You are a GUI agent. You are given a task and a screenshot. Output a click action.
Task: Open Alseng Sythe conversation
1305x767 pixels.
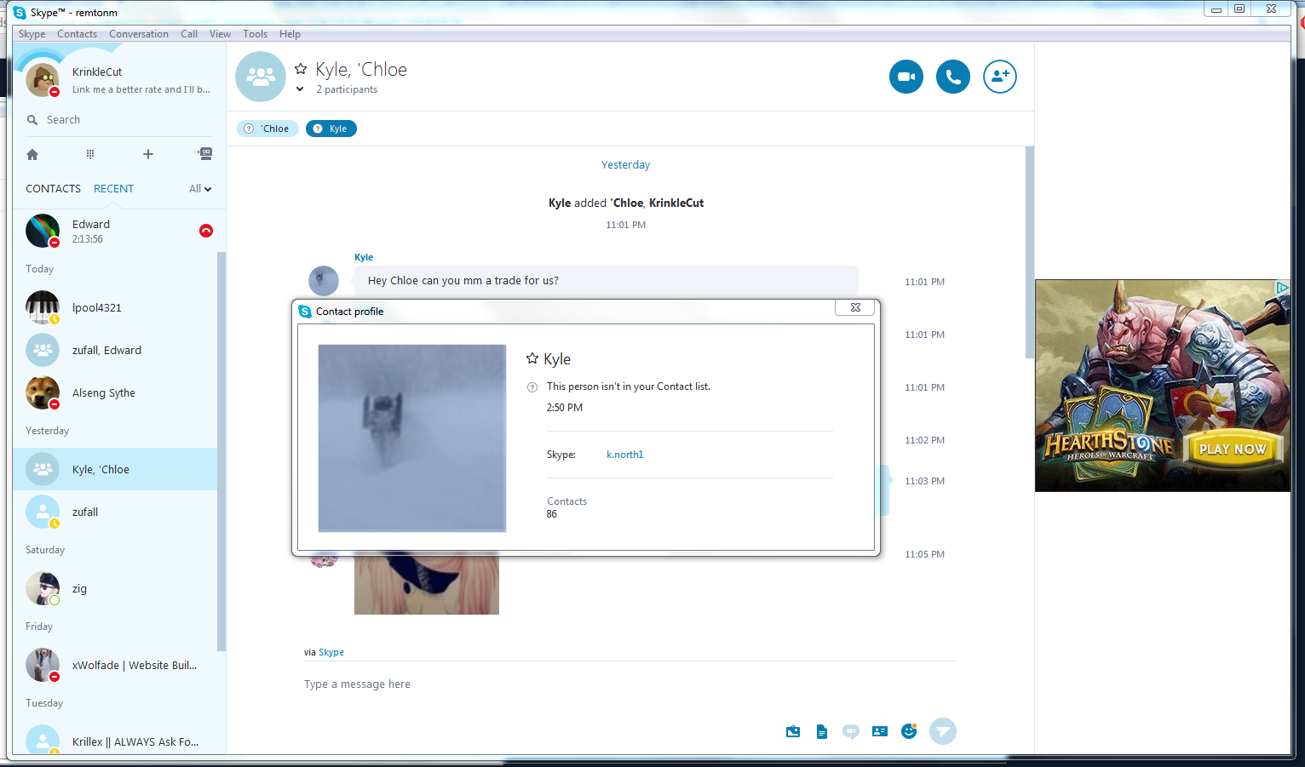click(115, 392)
